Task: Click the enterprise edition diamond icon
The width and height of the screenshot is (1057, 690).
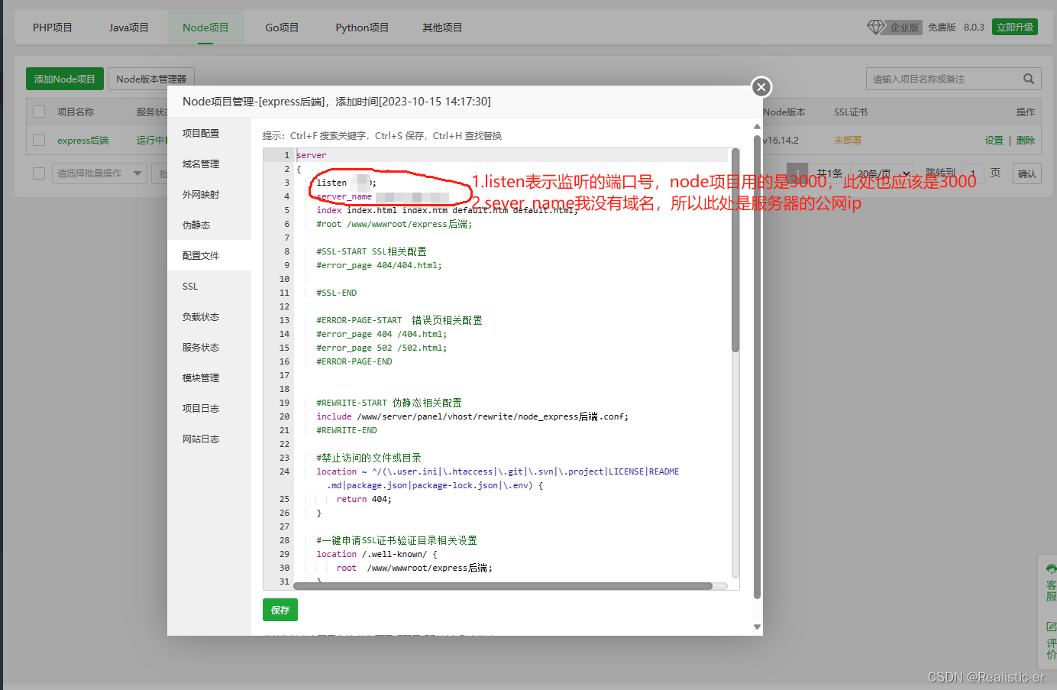Action: tap(876, 27)
